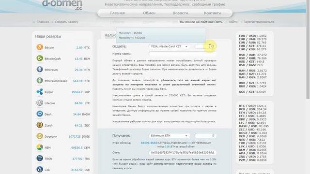The image size is (310, 174).
Task: Click the ETH / USD rate row
Action: (x=252, y=113)
